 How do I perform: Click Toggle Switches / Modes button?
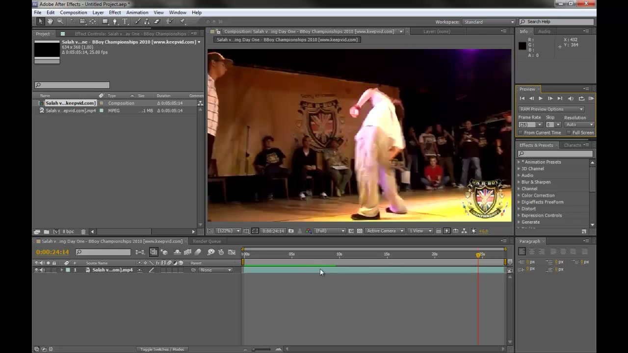point(162,349)
